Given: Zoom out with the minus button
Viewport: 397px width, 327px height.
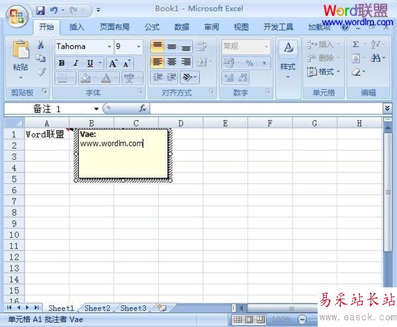Looking at the screenshot, I should click(x=302, y=320).
